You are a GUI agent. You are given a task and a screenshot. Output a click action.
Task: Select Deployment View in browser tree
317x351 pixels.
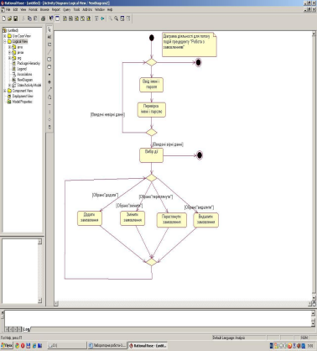coord(23,96)
